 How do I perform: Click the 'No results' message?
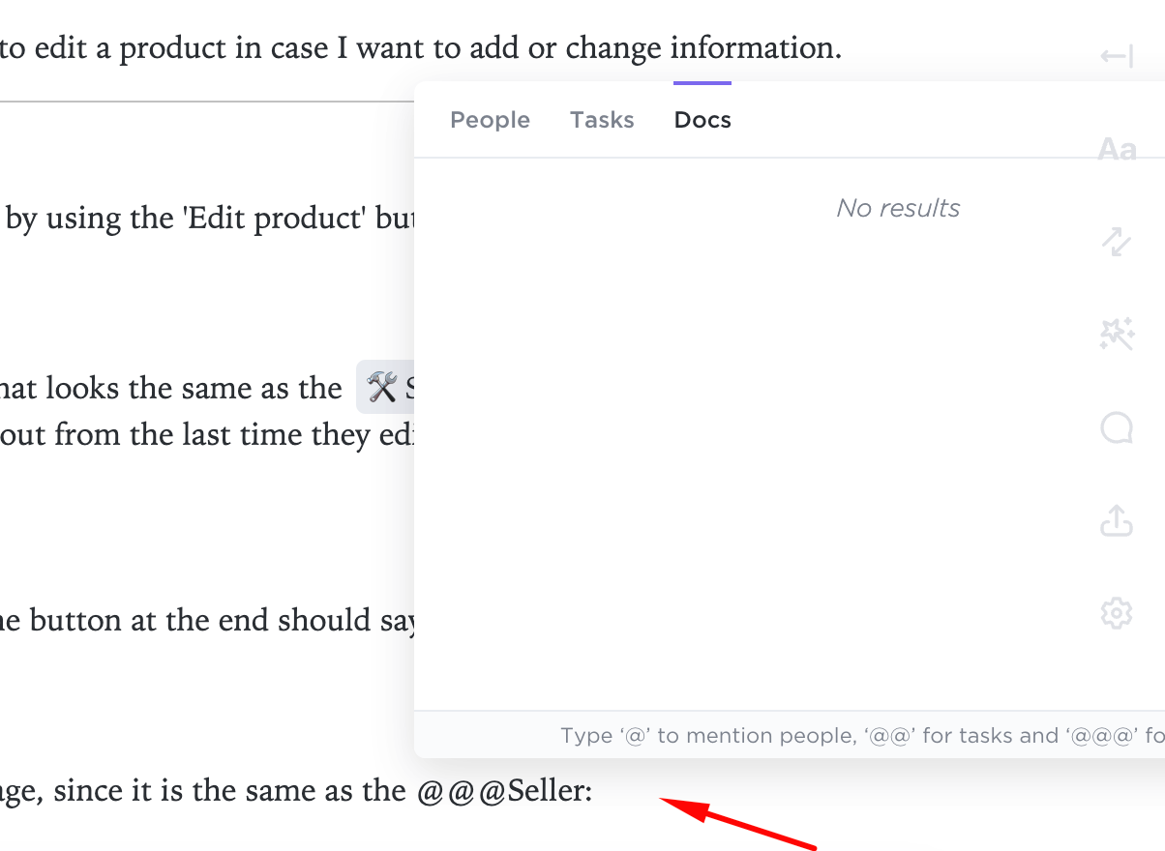(x=898, y=208)
